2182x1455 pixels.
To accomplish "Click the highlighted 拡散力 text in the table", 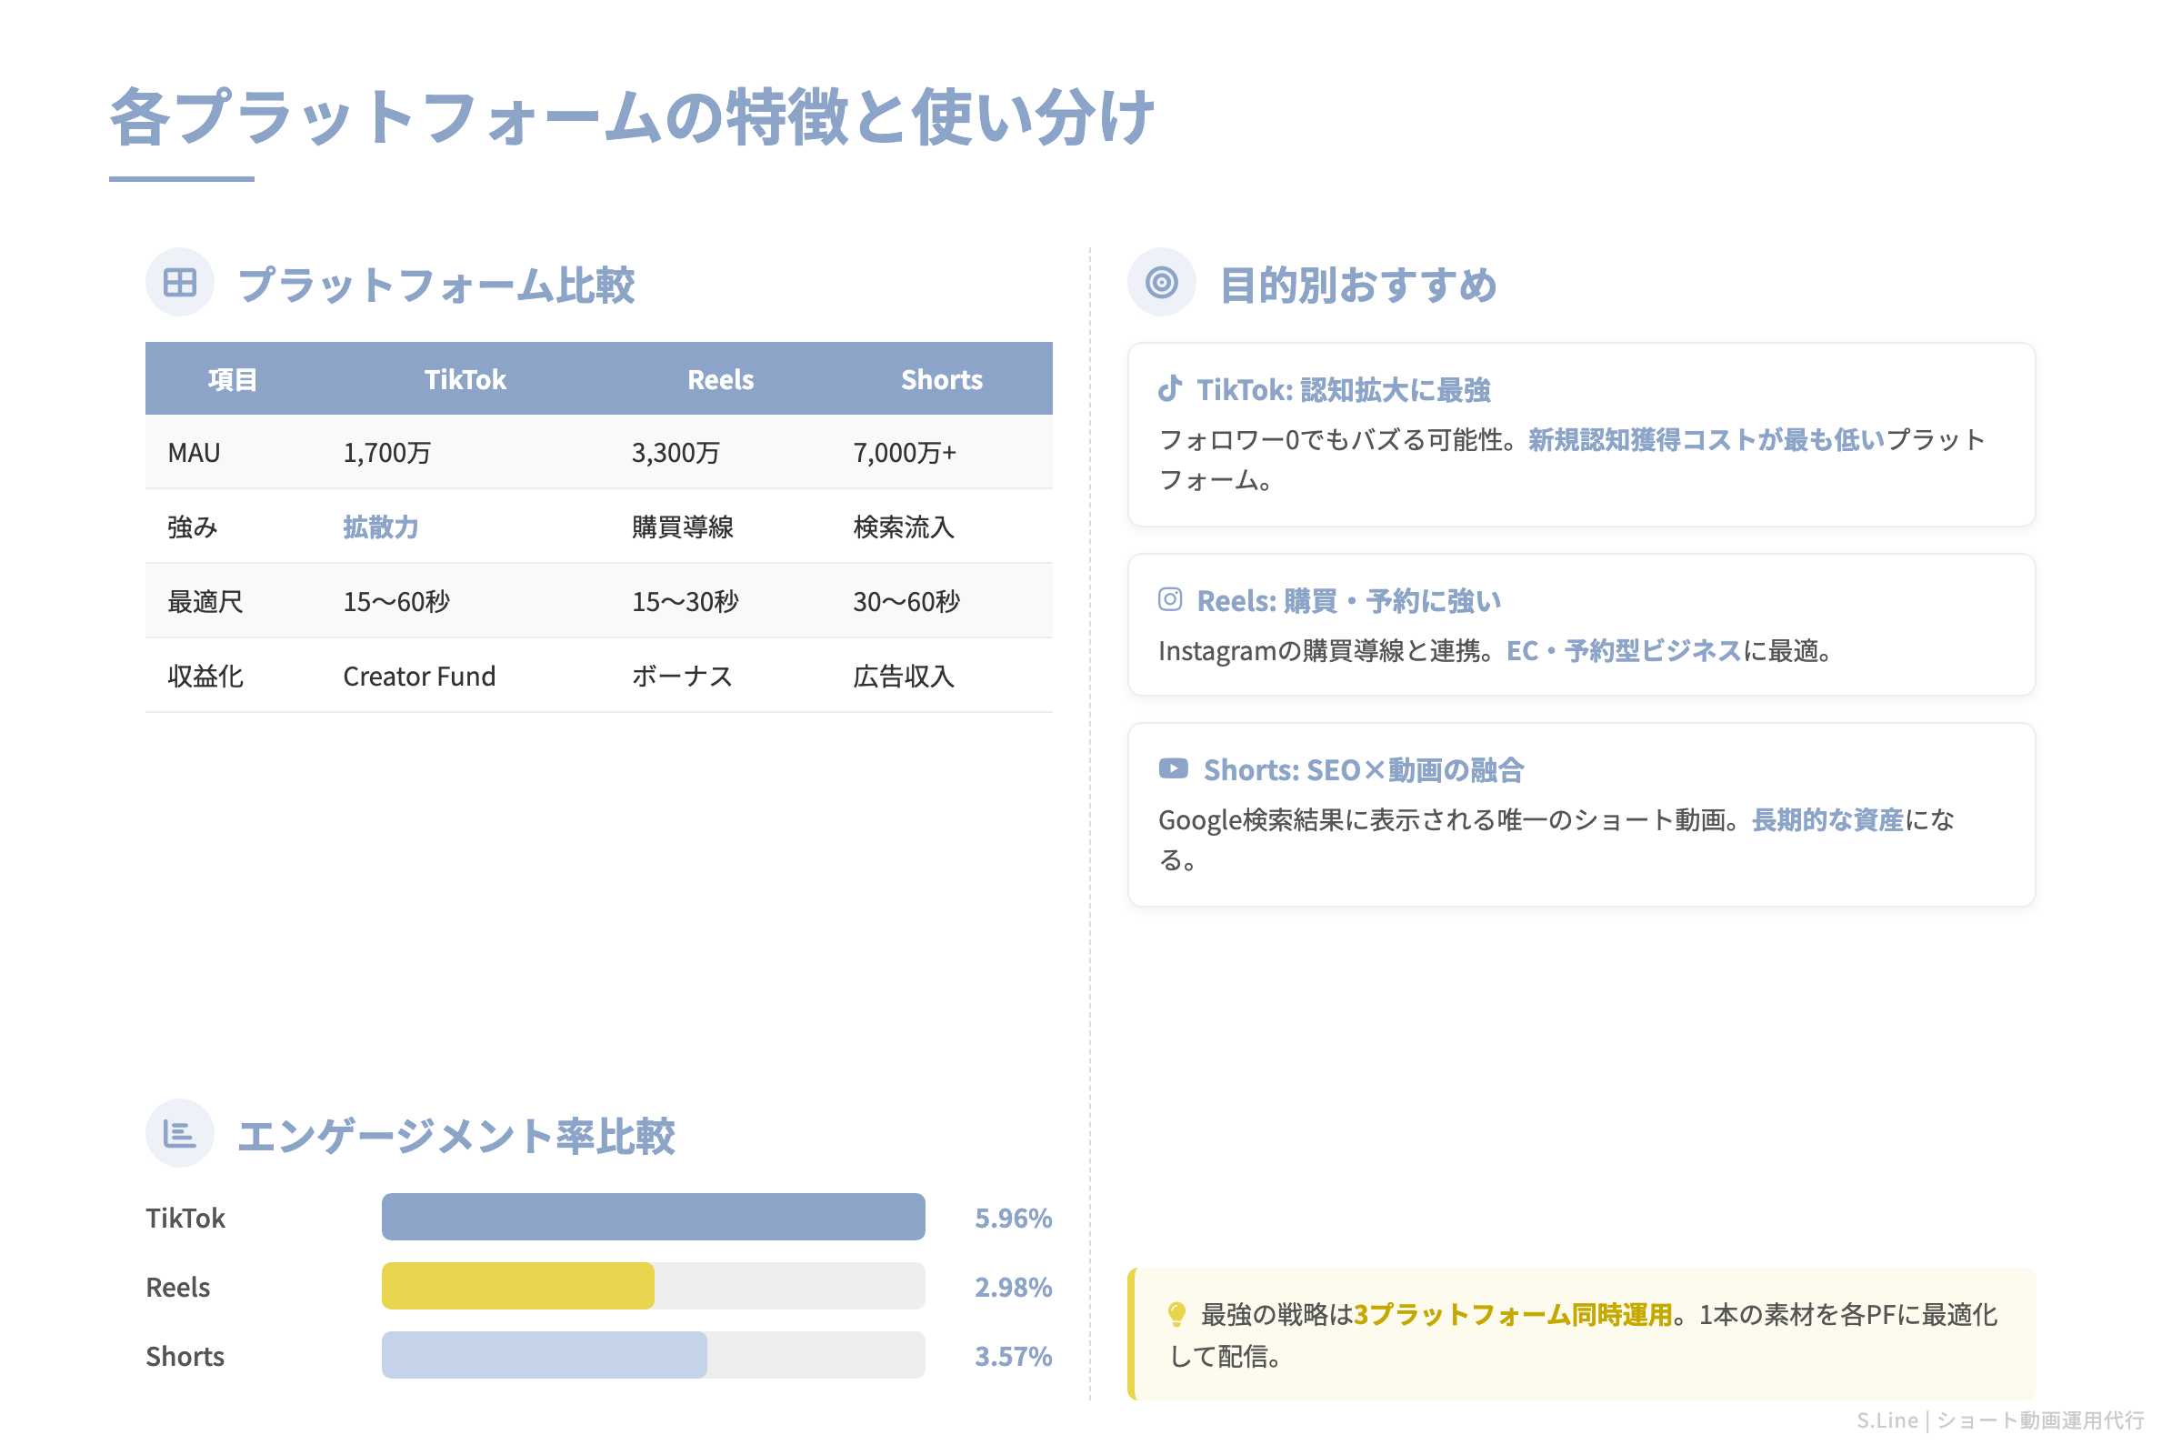I will point(380,527).
